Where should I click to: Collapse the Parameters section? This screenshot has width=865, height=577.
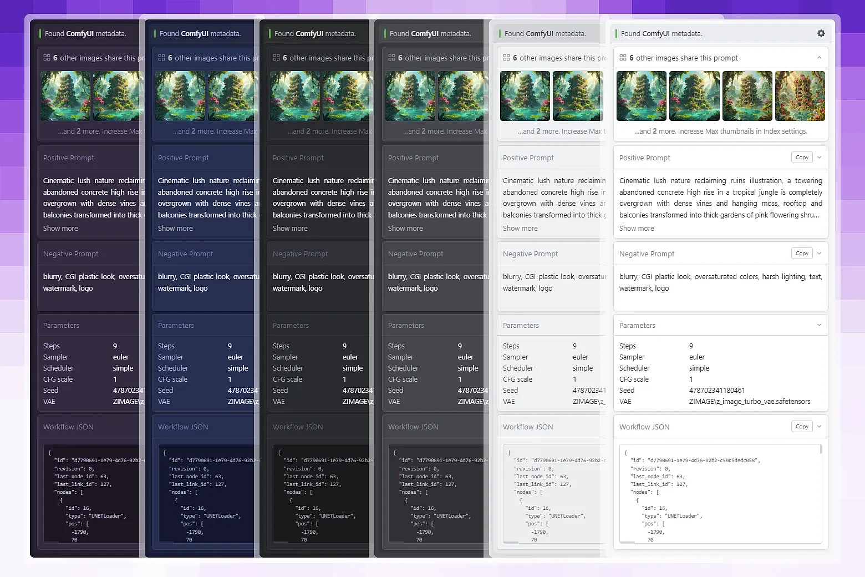pyautogui.click(x=819, y=325)
